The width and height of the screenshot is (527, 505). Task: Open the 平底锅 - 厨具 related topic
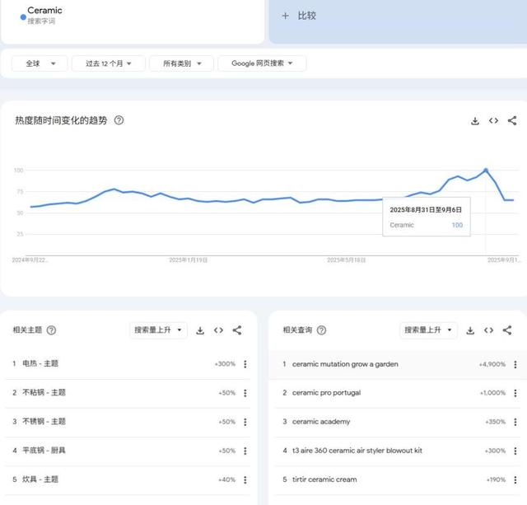point(44,450)
